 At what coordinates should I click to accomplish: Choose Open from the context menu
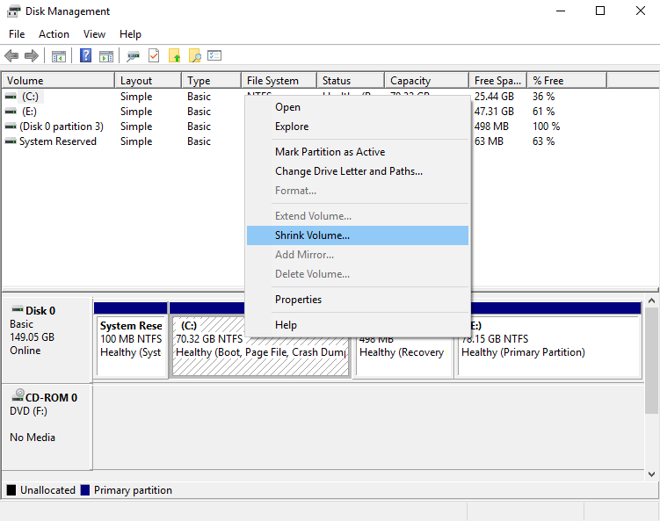(x=358, y=107)
